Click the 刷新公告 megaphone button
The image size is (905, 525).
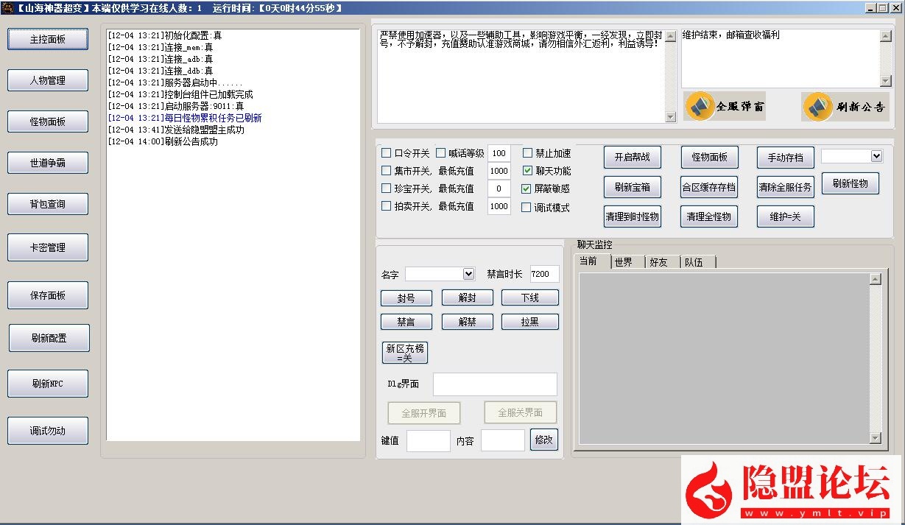pyautogui.click(x=845, y=107)
